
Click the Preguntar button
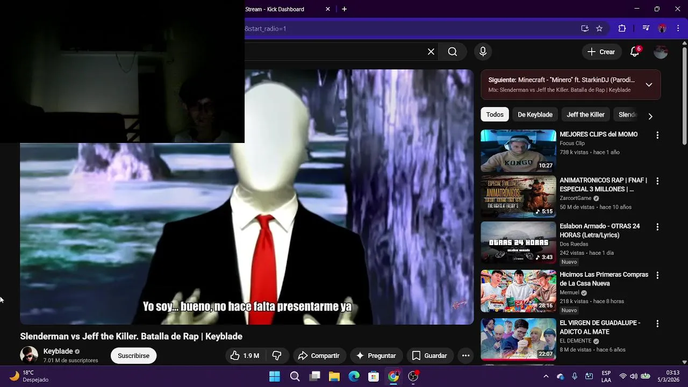click(376, 356)
